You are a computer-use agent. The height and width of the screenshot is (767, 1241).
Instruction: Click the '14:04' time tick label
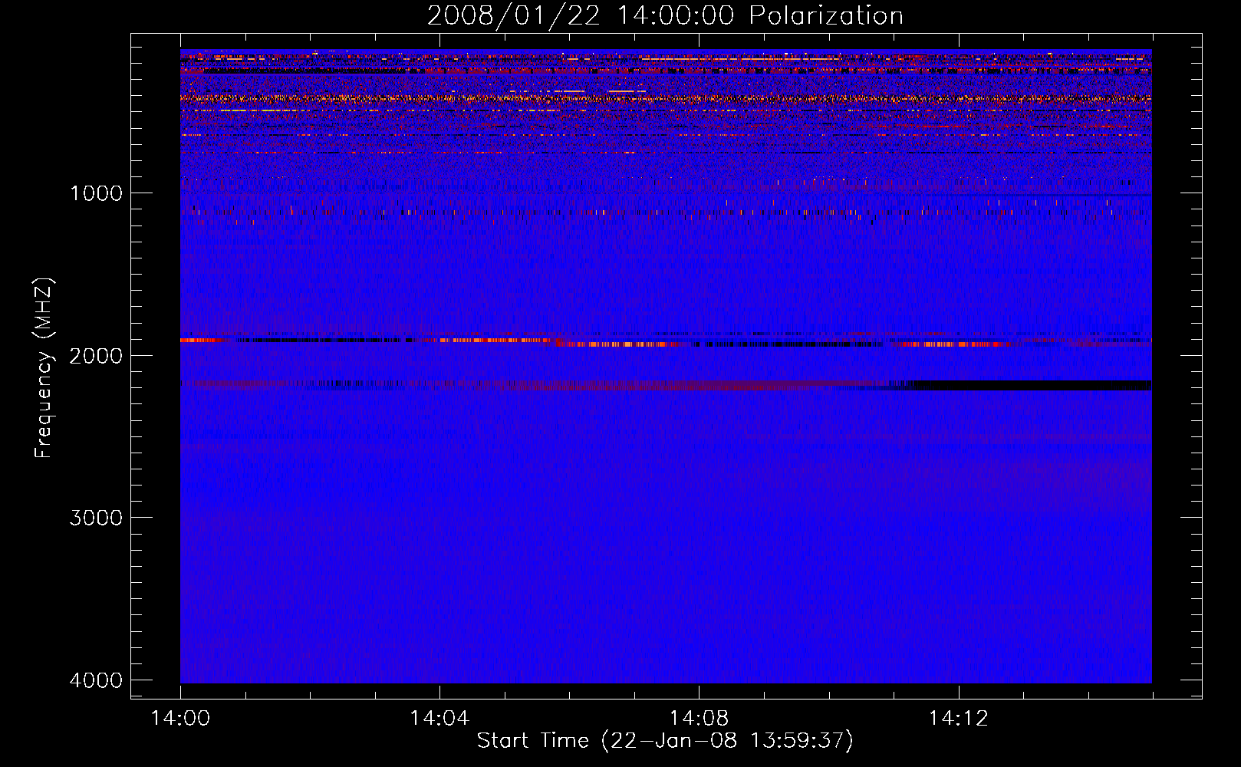click(x=439, y=719)
